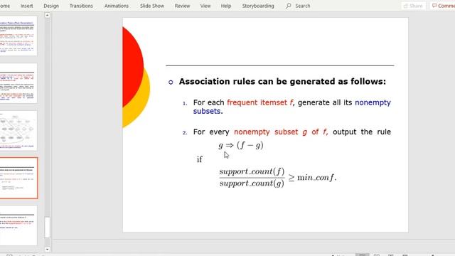Open the Comments button
455x256 pixels.
442,6
